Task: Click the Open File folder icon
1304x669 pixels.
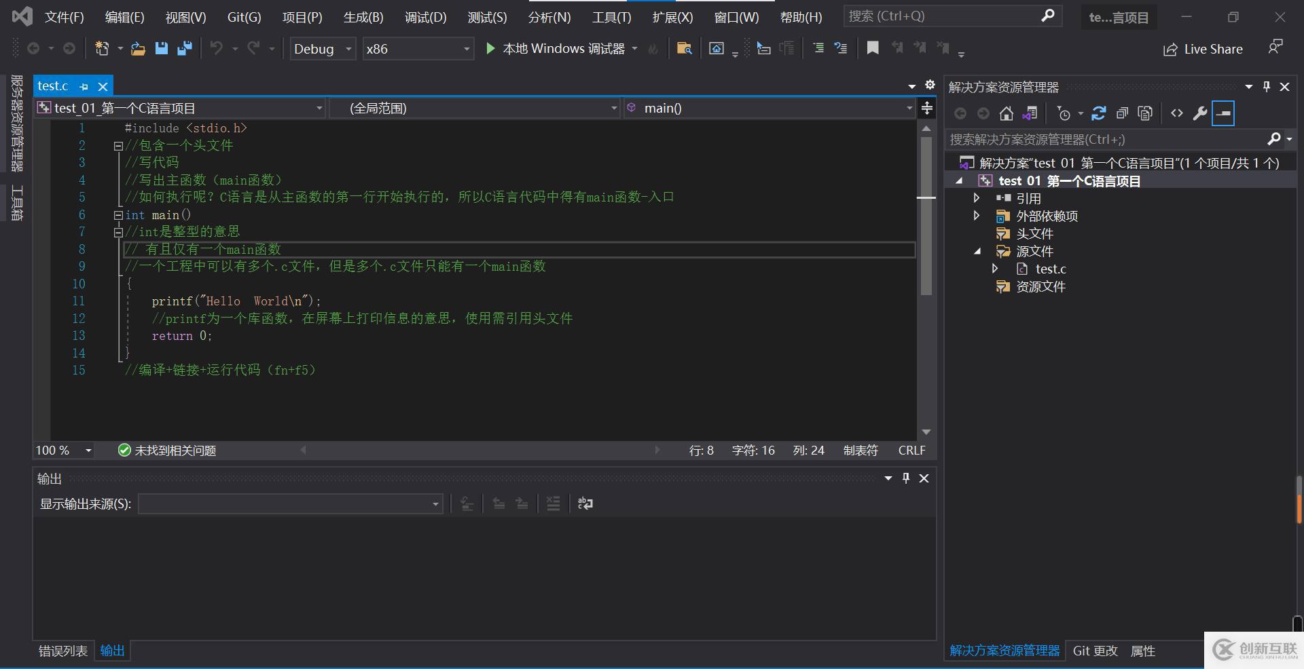Action: pos(138,48)
